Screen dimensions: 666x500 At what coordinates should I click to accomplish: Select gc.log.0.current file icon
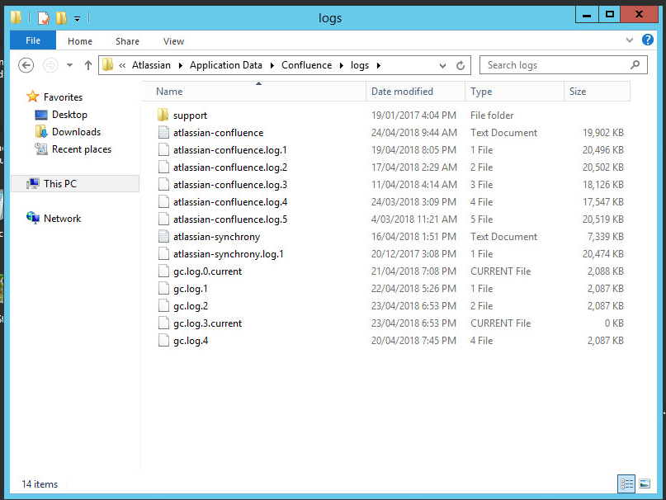[x=163, y=271]
